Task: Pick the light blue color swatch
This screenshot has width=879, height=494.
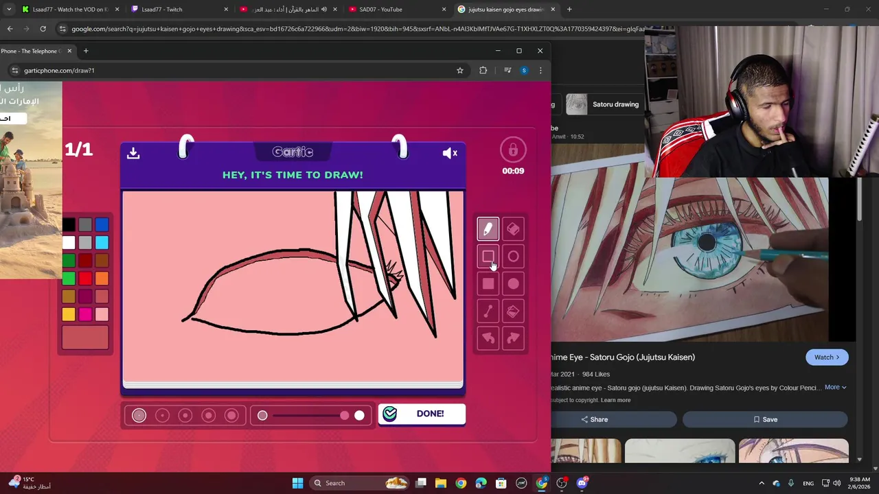Action: (x=102, y=242)
